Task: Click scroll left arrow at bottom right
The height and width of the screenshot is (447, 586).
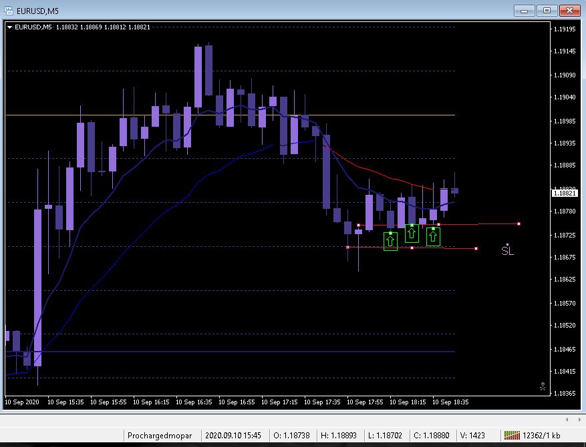Action: [567, 420]
